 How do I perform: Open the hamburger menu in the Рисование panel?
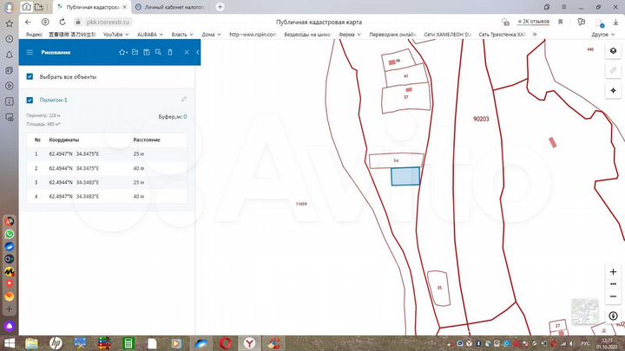click(29, 53)
